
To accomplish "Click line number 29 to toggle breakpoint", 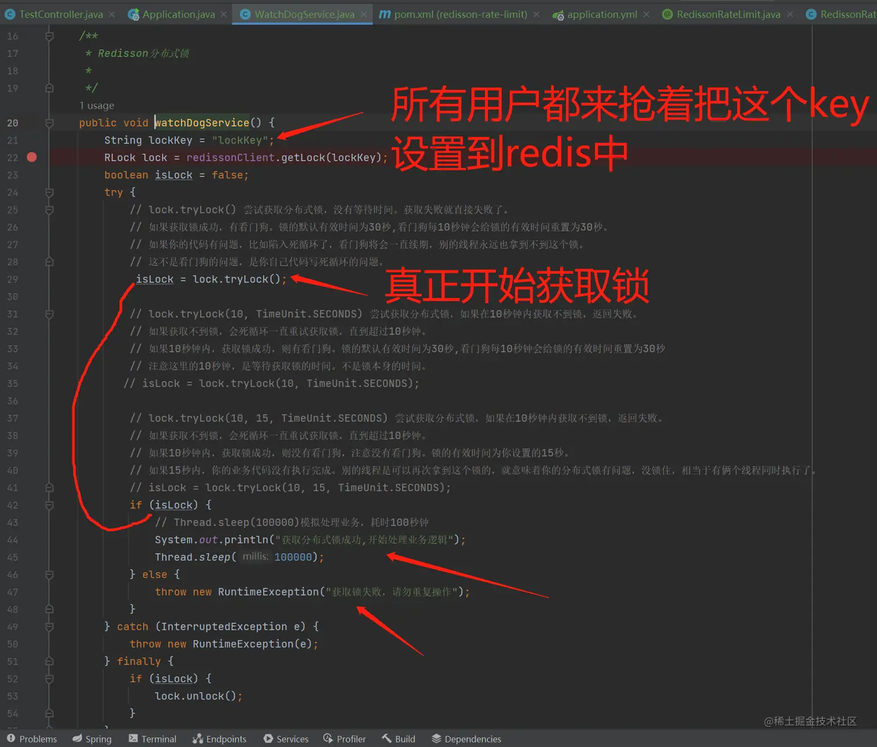I will tap(13, 280).
